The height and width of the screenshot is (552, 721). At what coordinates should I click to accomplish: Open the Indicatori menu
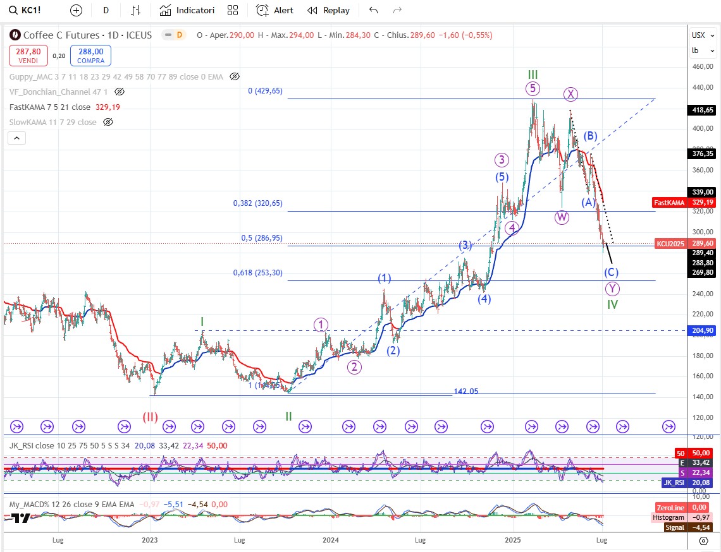pyautogui.click(x=187, y=10)
